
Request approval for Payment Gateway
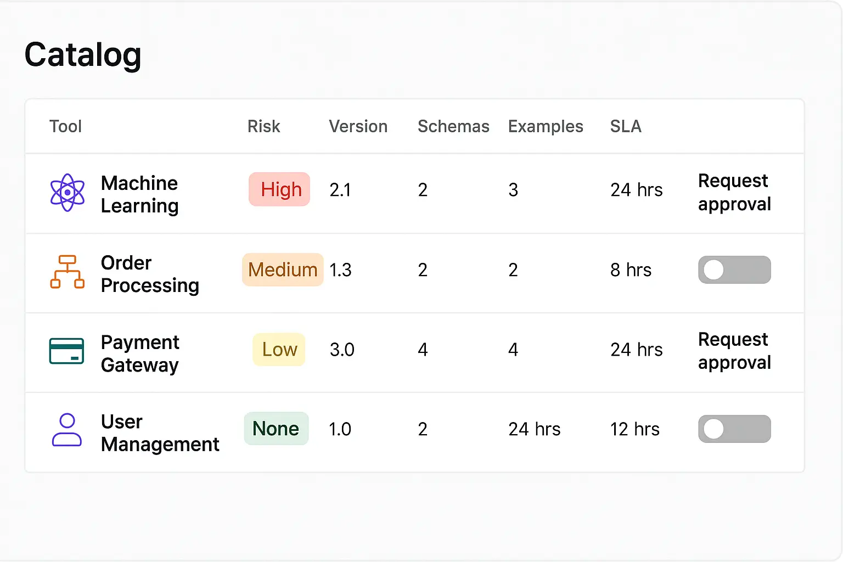click(734, 351)
